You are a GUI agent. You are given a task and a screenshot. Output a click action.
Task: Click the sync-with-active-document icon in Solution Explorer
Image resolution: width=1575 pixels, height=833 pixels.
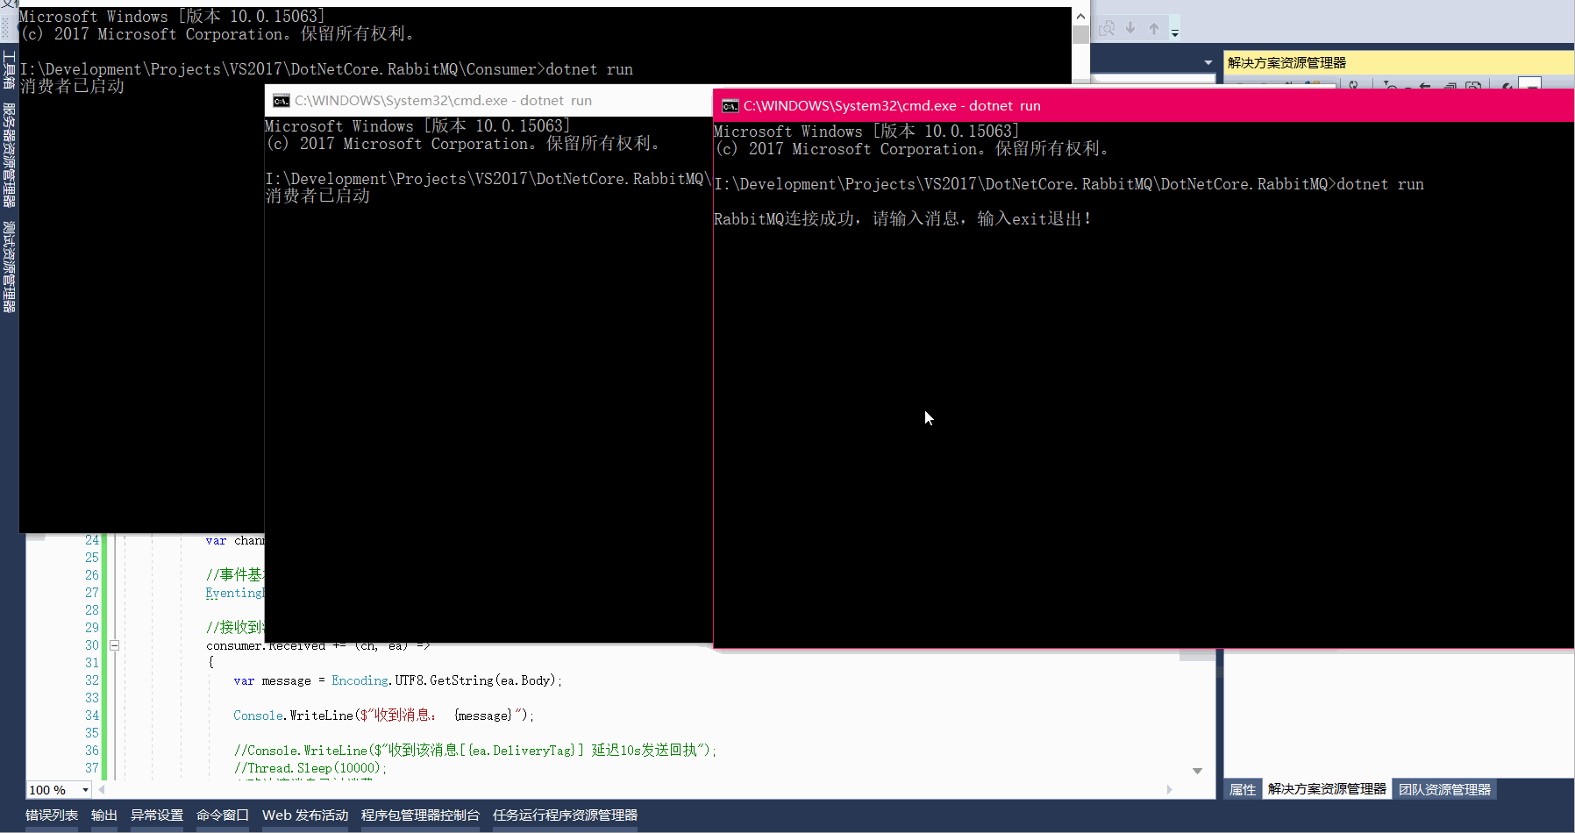pyautogui.click(x=1474, y=84)
